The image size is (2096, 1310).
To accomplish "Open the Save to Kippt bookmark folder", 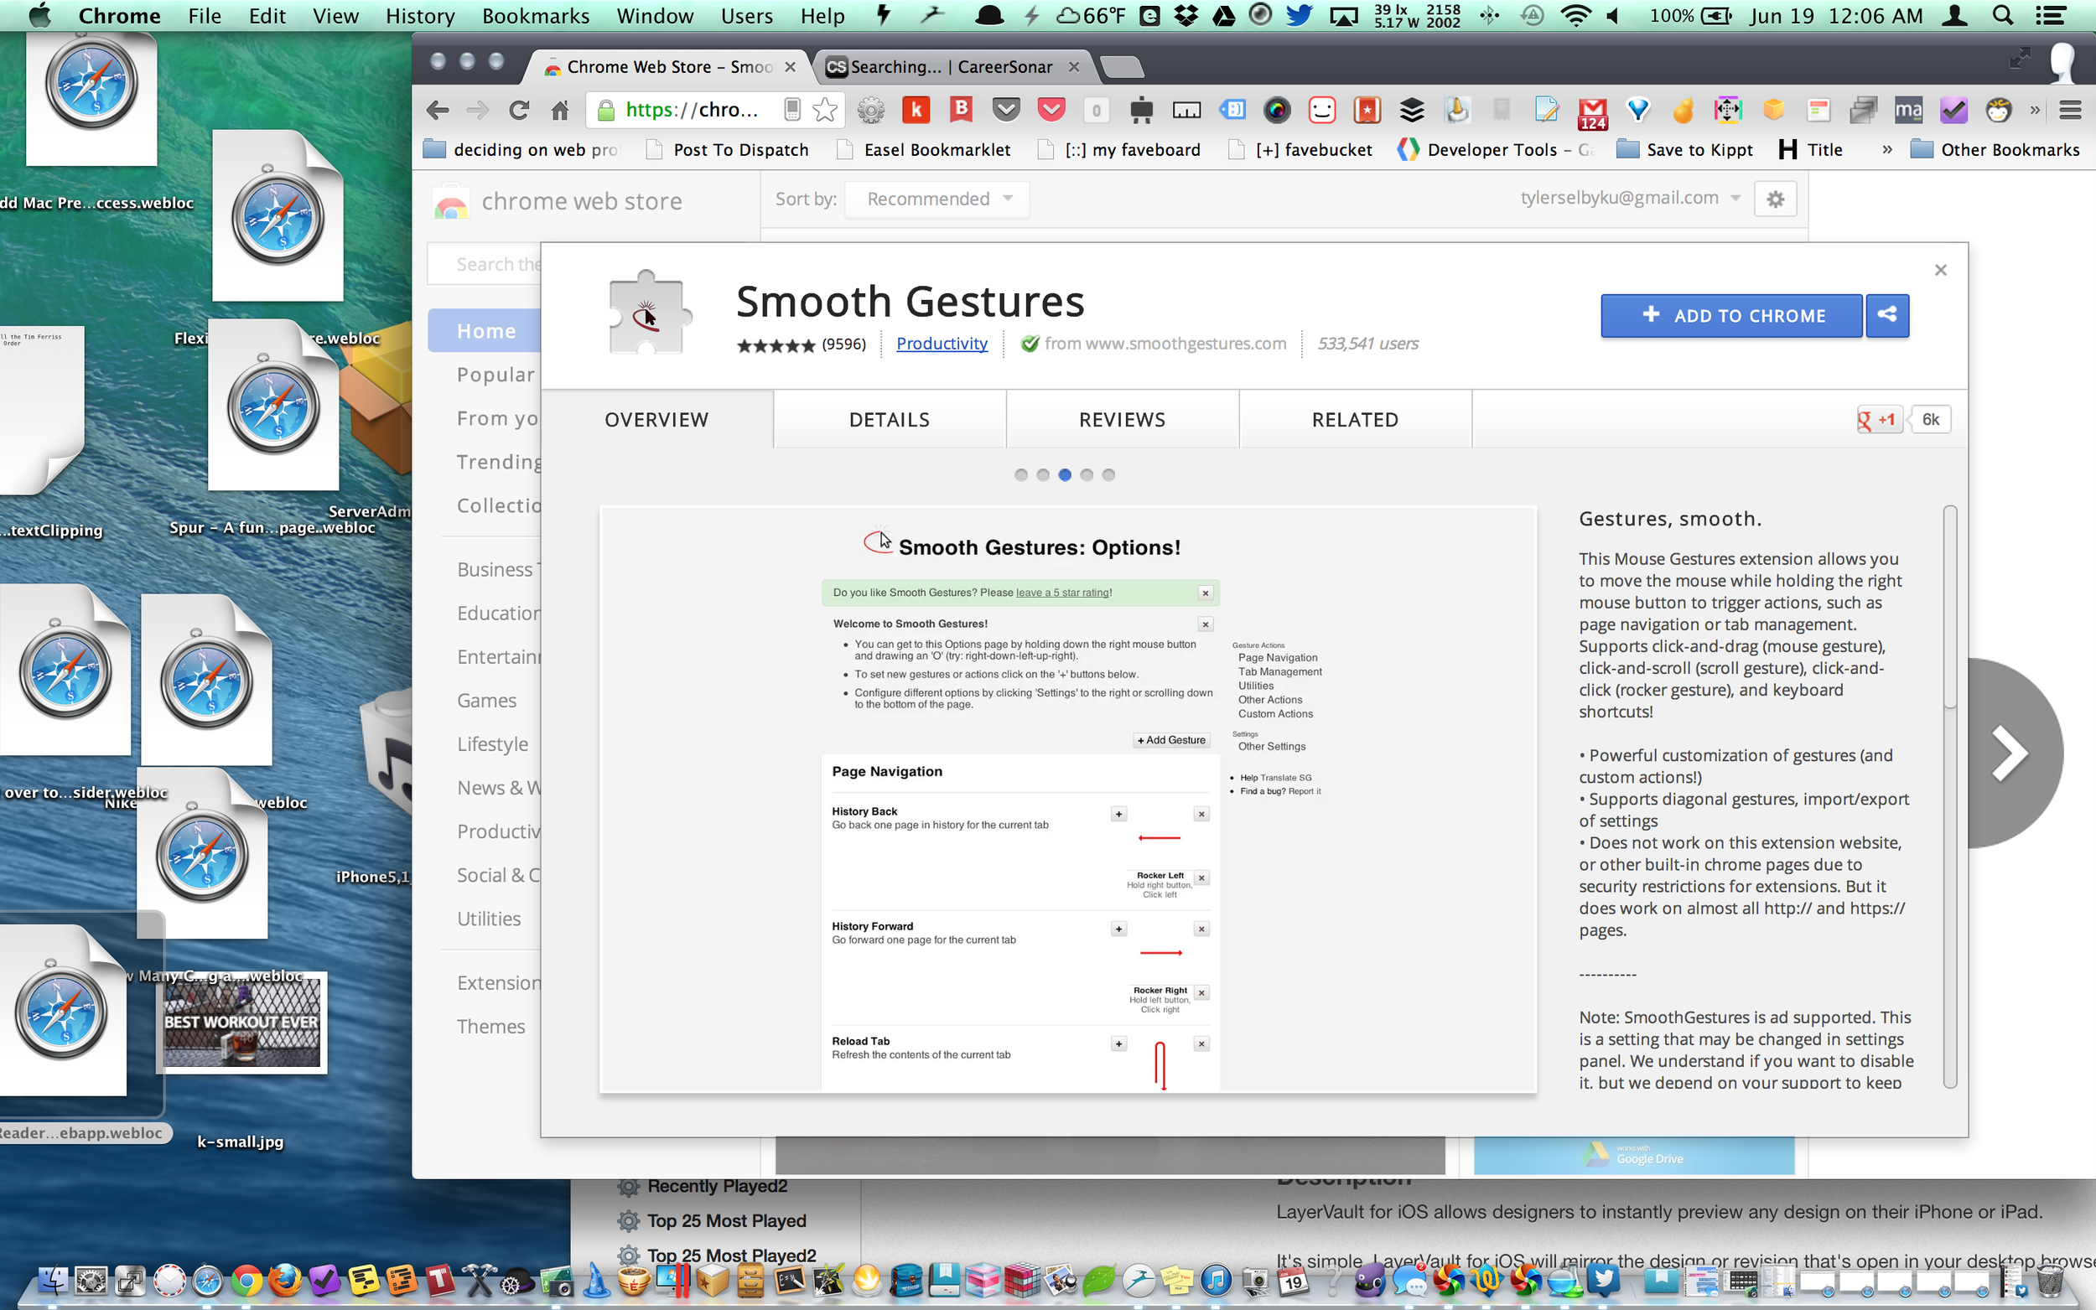I will point(1685,149).
